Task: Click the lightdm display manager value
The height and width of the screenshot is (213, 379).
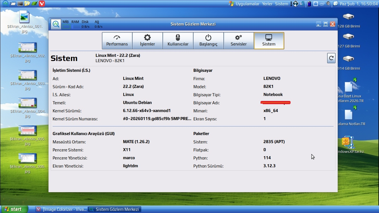Action: (x=130, y=166)
